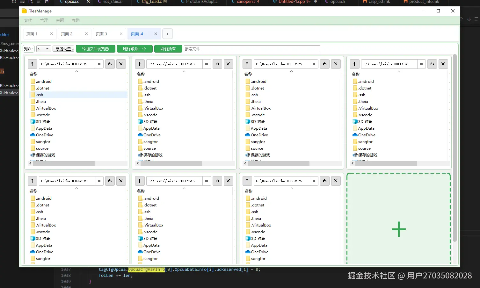Open the 高度设置 dropdown

click(x=63, y=49)
